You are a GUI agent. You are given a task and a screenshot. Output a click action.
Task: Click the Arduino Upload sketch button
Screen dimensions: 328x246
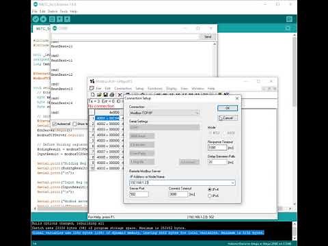43,19
